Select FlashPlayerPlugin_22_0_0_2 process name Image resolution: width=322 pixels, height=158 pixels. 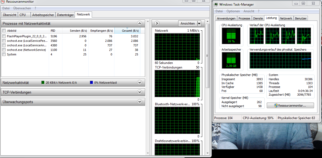[27, 36]
